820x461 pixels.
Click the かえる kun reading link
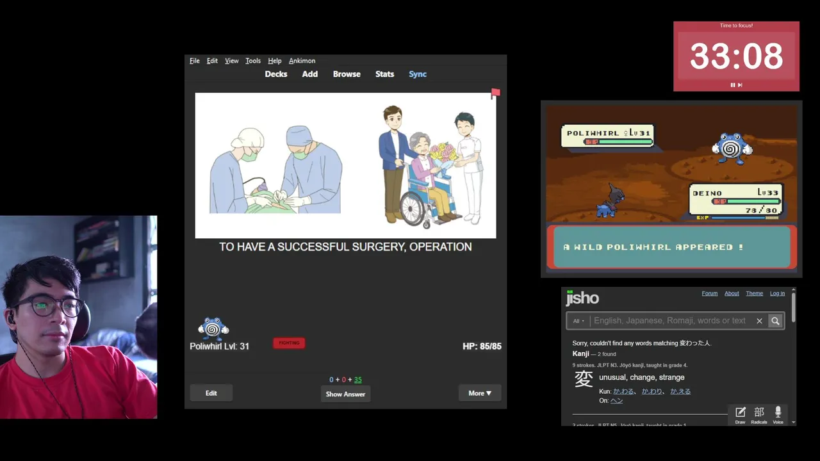(680, 391)
